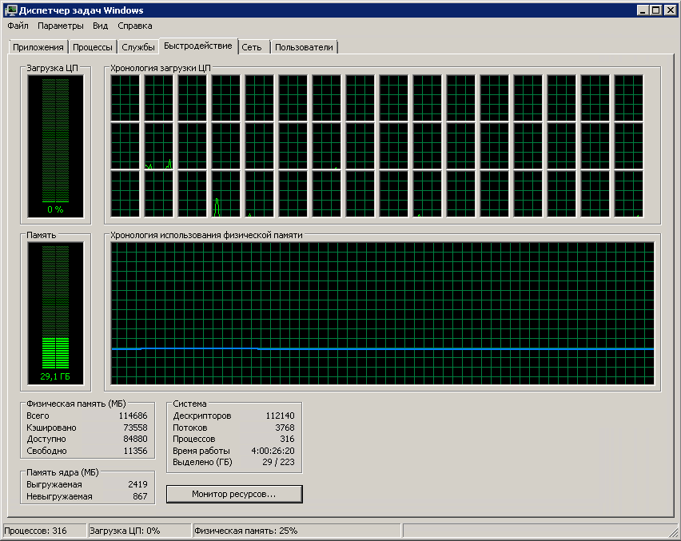Minimize the Task Manager window
The height and width of the screenshot is (541, 681).
click(643, 10)
